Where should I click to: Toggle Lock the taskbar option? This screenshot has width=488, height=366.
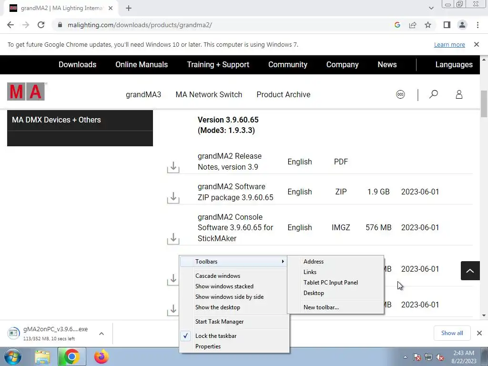(234, 336)
